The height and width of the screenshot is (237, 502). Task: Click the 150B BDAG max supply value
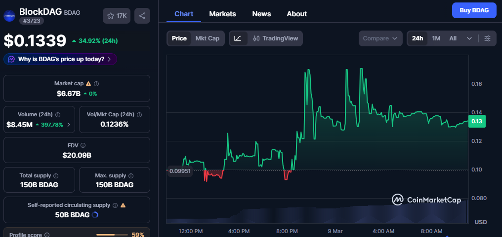pyautogui.click(x=114, y=185)
